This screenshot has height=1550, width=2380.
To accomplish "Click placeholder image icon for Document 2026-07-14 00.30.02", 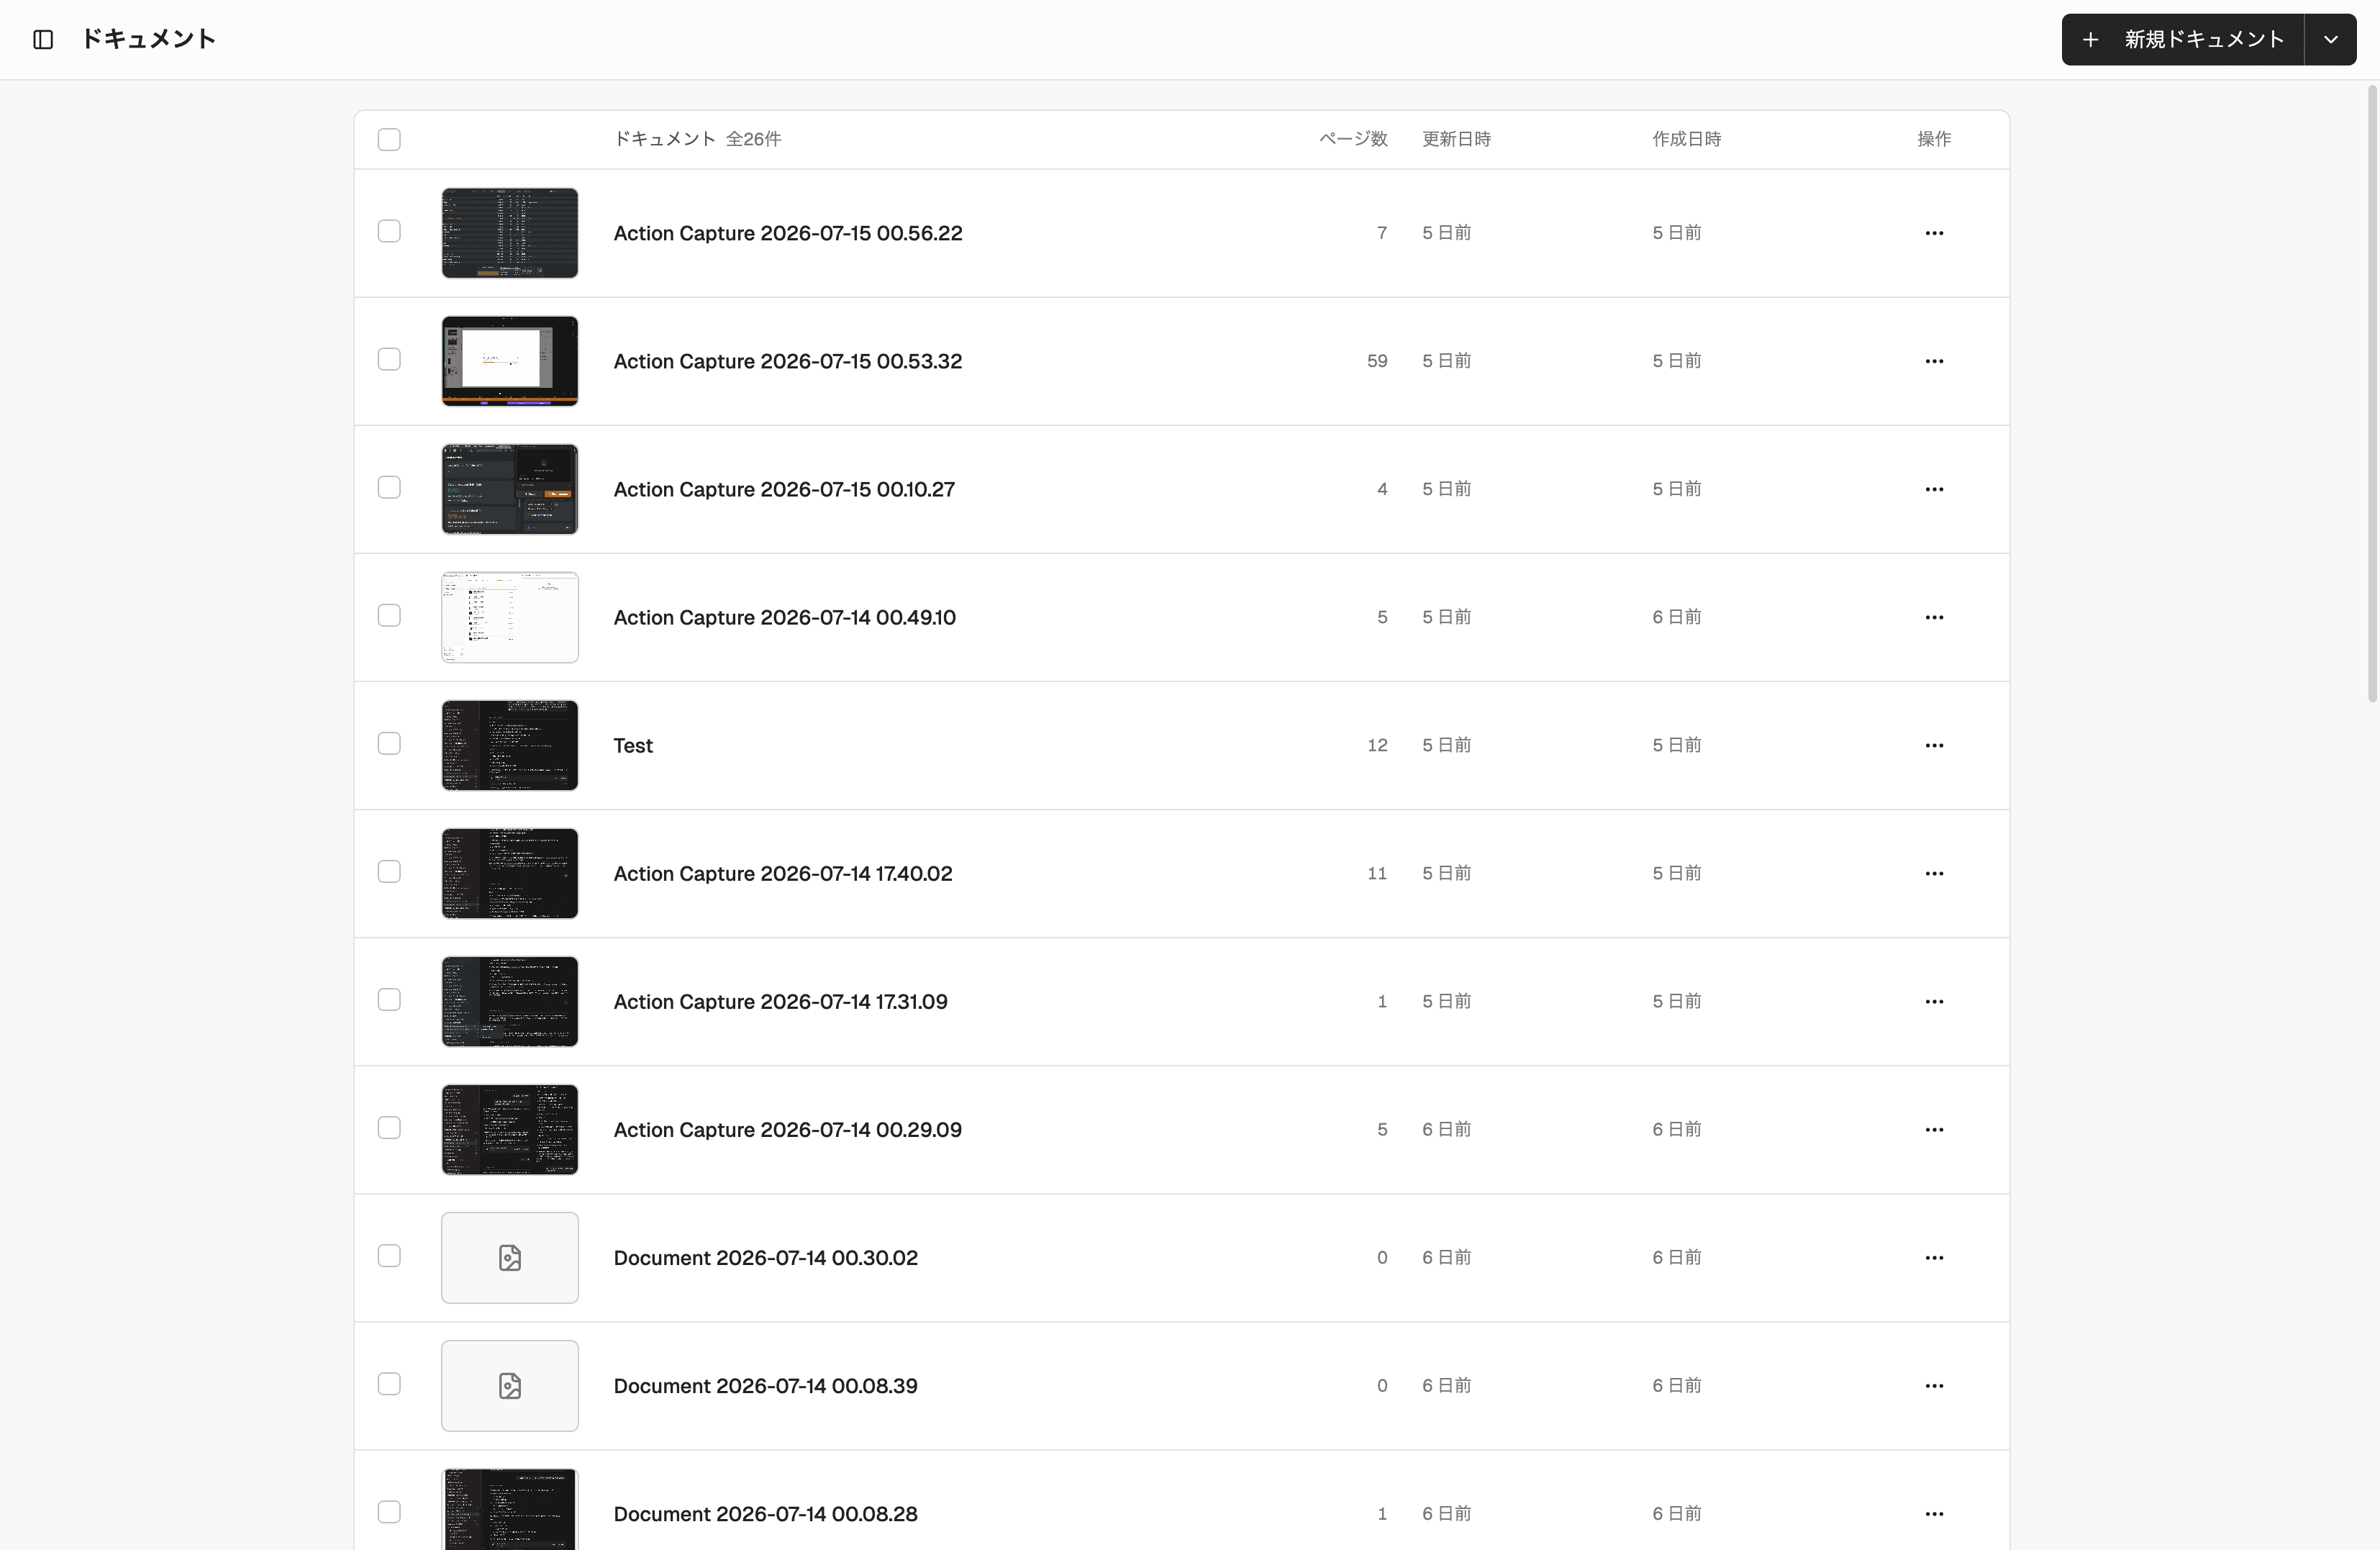I will (x=510, y=1257).
